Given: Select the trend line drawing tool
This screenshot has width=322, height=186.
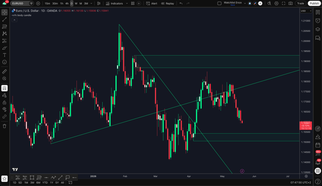Looking at the screenshot, I should [4, 19].
